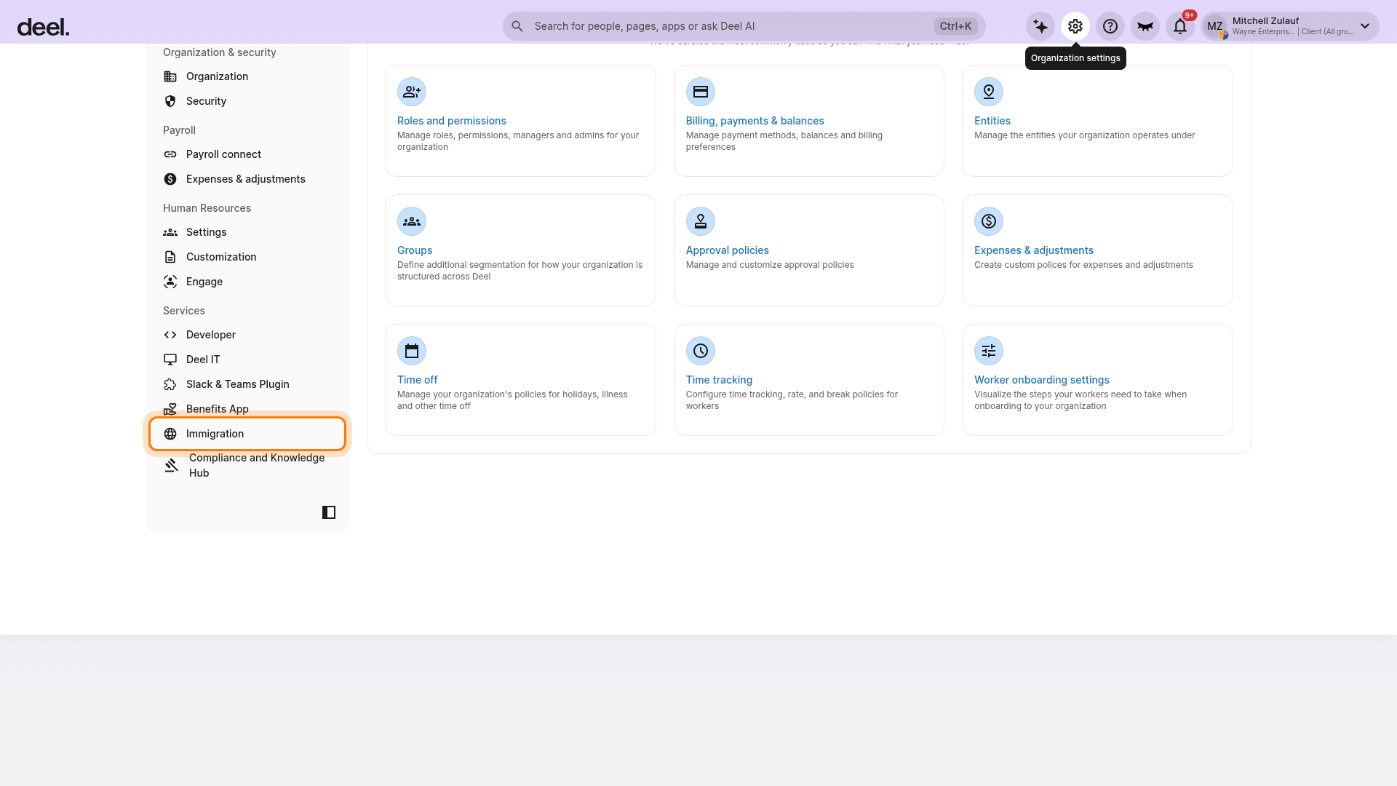The height and width of the screenshot is (786, 1397).
Task: Click the Deel logo
Action: coord(43,28)
